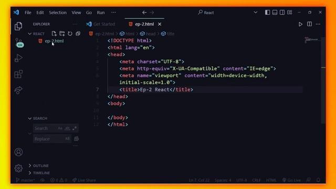Click the feedback icon in status bar
The height and width of the screenshot is (189, 336).
point(309,180)
